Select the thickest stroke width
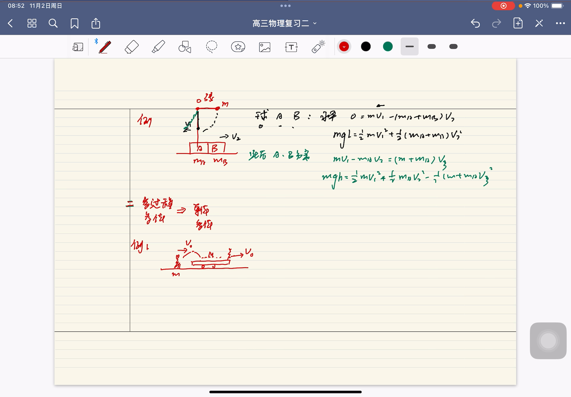Viewport: 571px width, 397px height. click(453, 47)
